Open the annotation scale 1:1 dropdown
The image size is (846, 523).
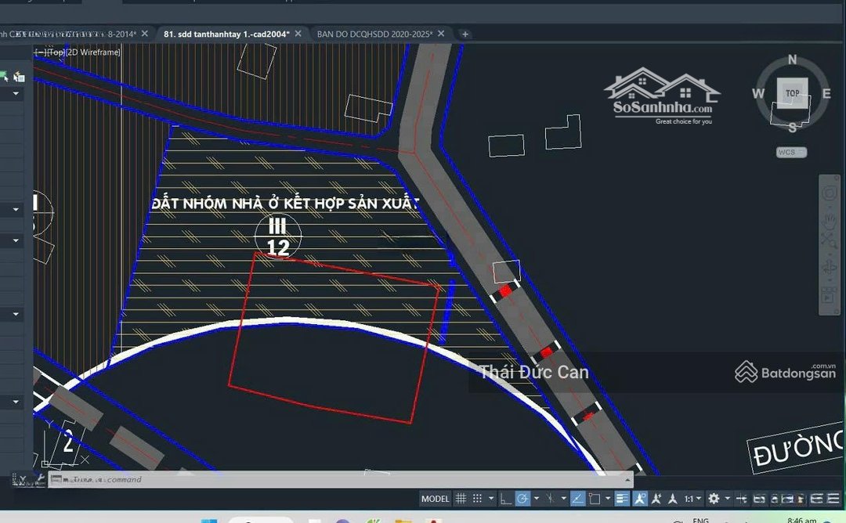click(693, 499)
